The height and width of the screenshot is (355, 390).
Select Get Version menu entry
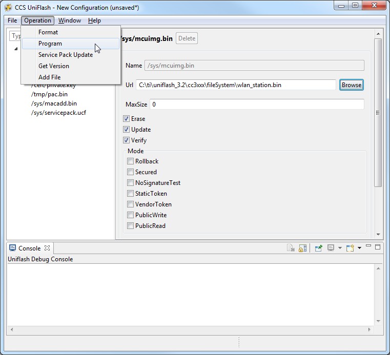coord(71,66)
